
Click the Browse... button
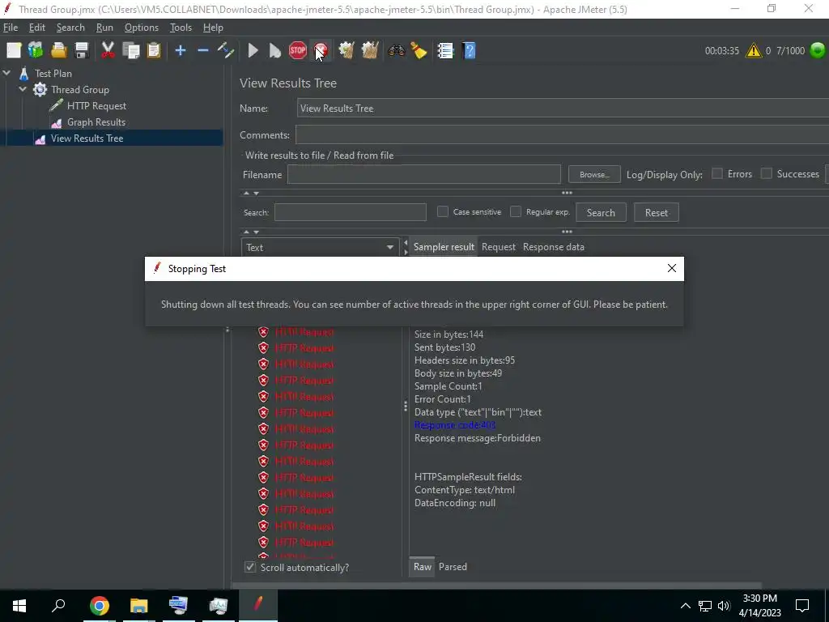[594, 175]
